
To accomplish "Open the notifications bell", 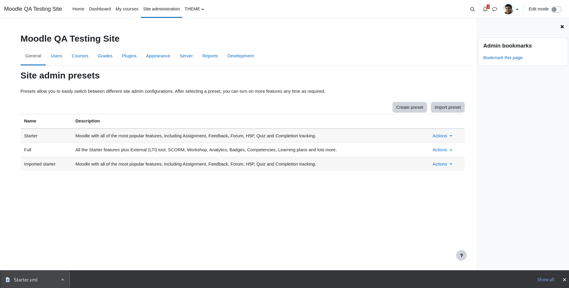I will tap(485, 9).
